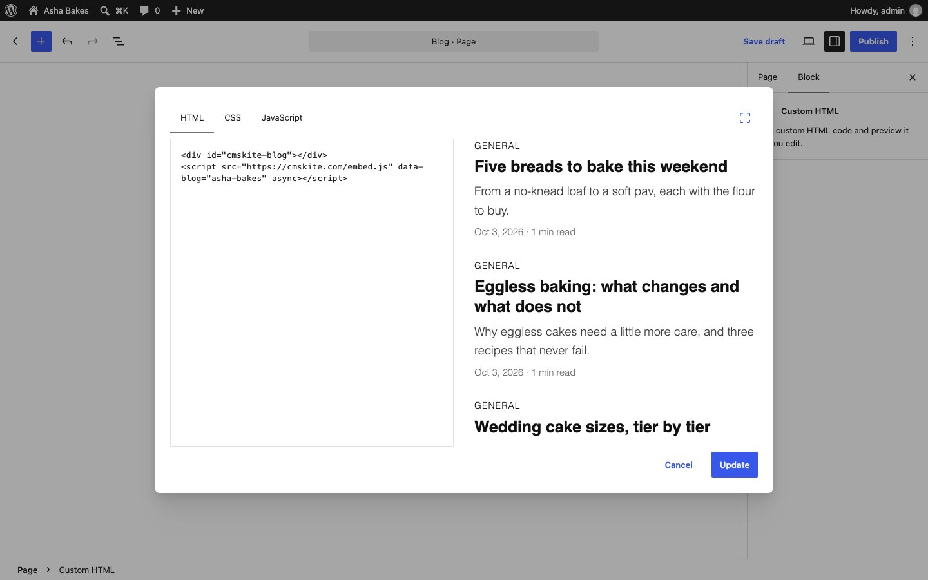Click the Update button
Screen dimensions: 928x580
pos(735,465)
